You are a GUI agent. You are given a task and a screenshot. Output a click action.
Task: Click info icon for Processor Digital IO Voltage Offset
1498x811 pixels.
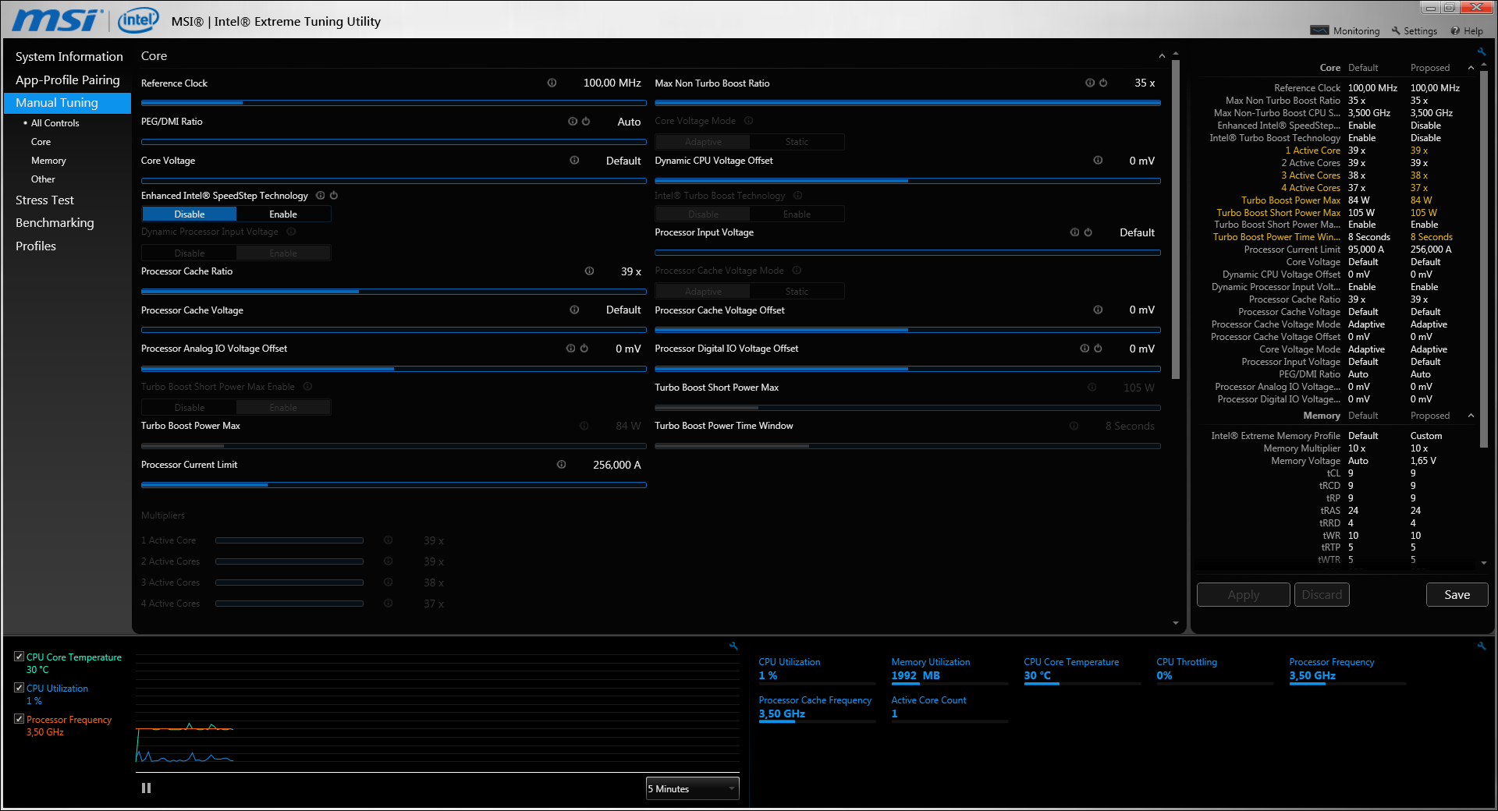[1084, 349]
